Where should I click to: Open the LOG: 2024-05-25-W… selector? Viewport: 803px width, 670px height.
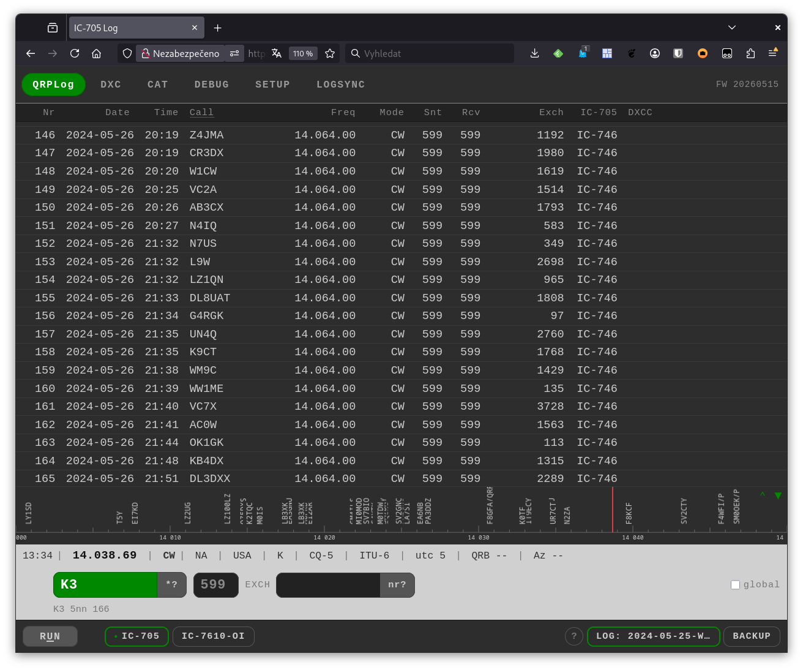(653, 636)
